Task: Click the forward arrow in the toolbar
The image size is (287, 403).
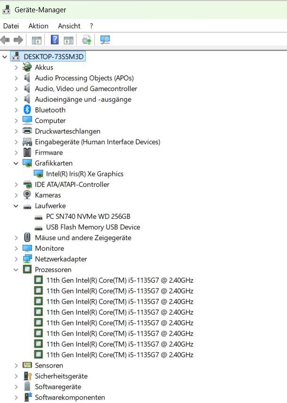Action: (x=18, y=40)
